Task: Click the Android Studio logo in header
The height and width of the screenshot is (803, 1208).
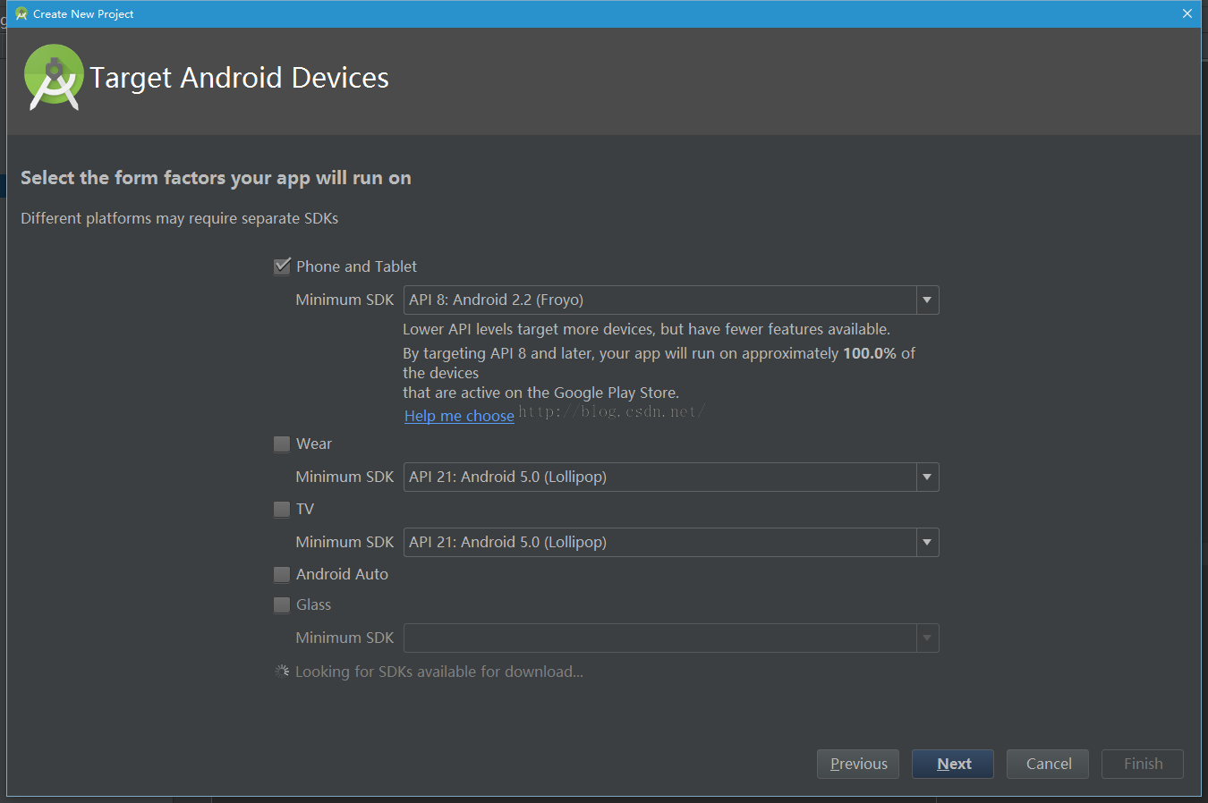Action: coord(54,77)
